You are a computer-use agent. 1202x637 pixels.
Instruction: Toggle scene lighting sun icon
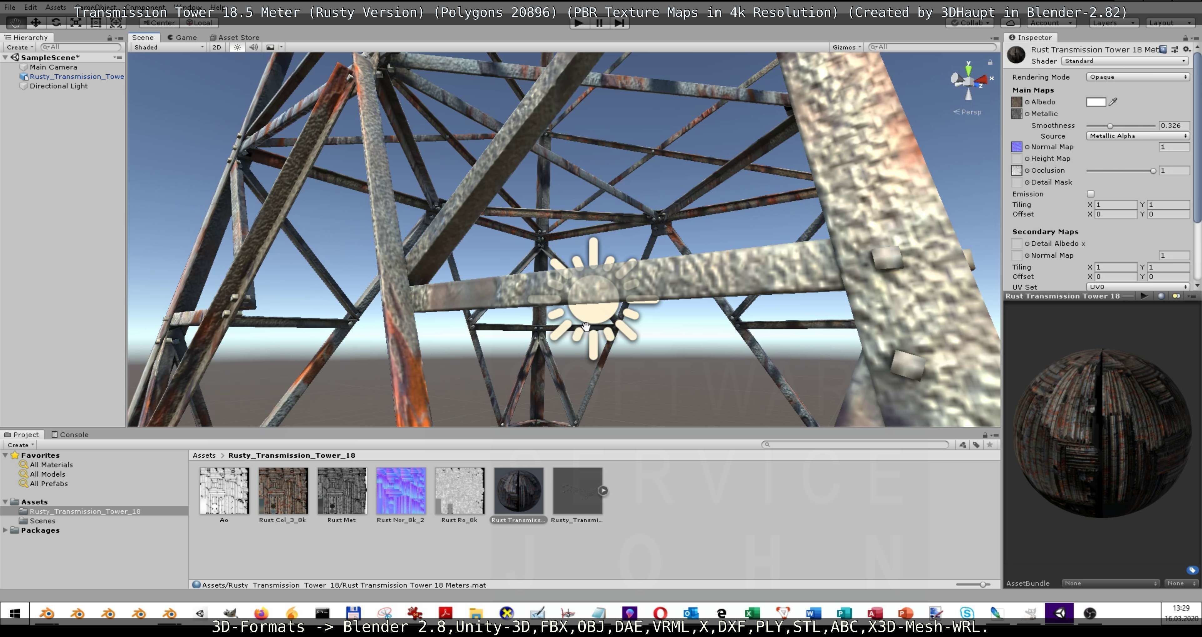[238, 47]
